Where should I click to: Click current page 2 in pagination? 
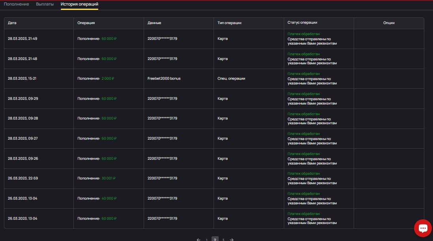(215, 239)
